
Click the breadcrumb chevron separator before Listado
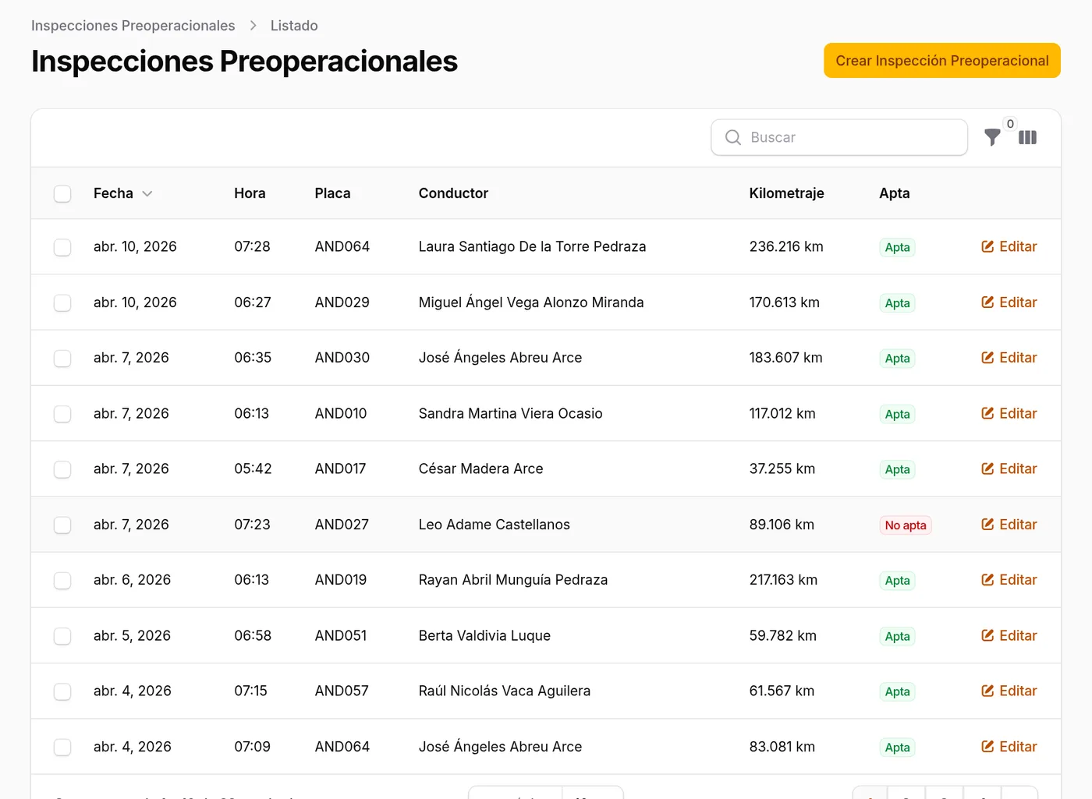[x=253, y=26]
